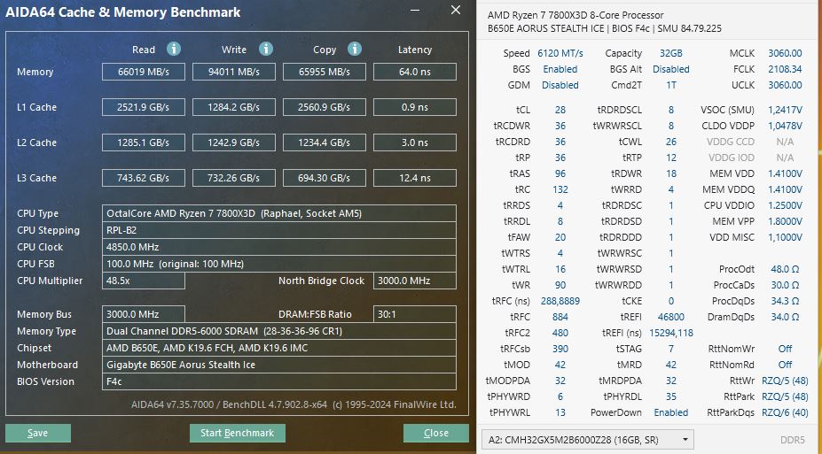Click the ProcOdt value 48.0 Ω
Image resolution: width=822 pixels, height=454 pixels.
tap(785, 269)
